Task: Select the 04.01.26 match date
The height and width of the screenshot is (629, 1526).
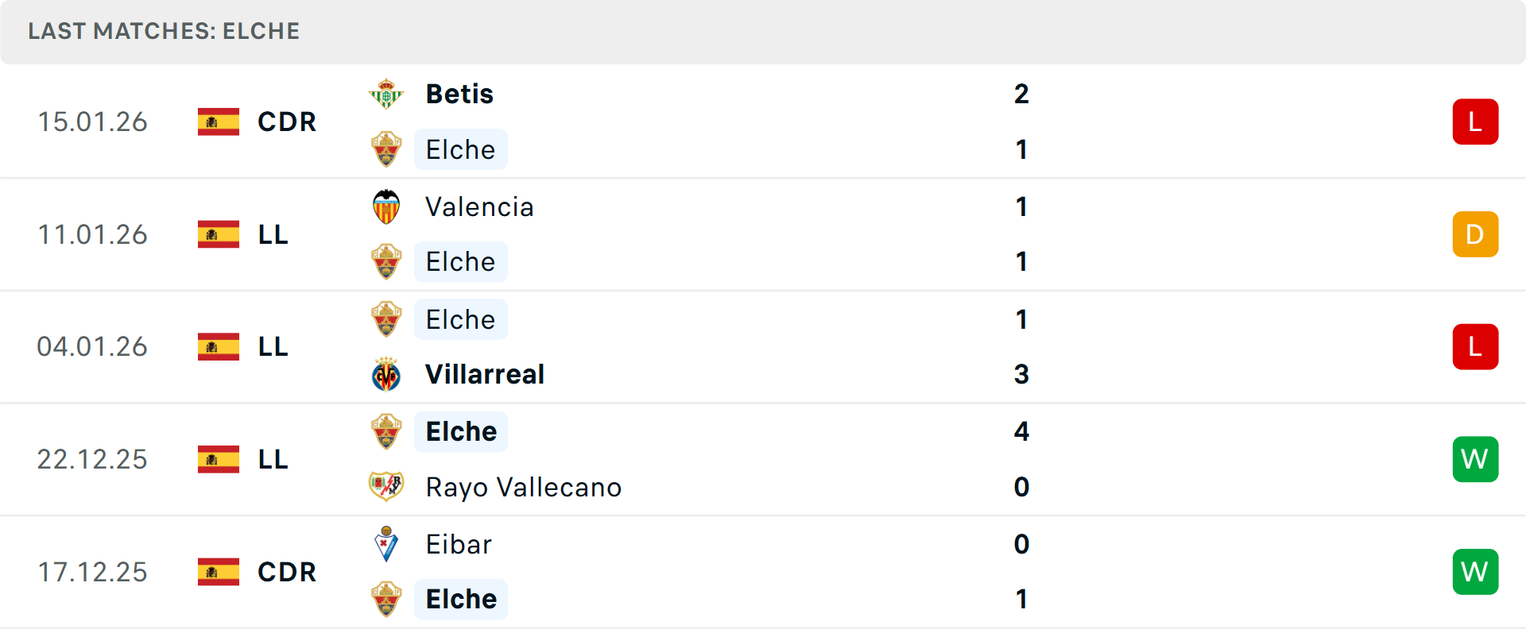Action: tap(92, 347)
